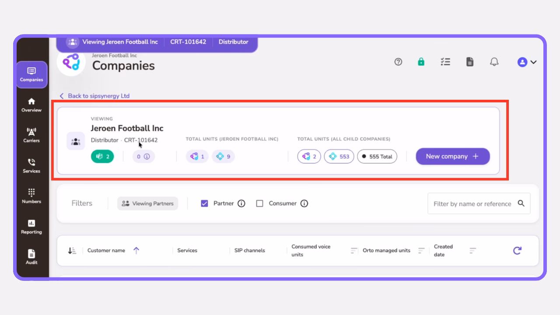This screenshot has height=315, width=560.
Task: Open Audit in the sidebar
Action: tap(31, 257)
